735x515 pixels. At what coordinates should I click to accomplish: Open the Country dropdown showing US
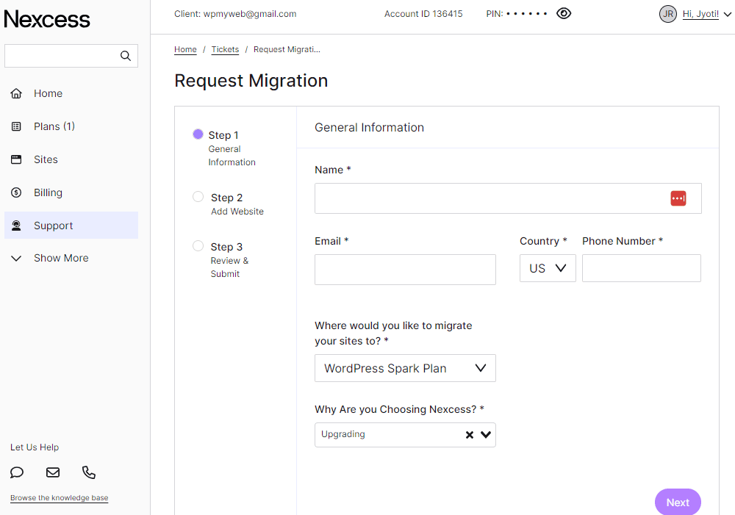547,267
